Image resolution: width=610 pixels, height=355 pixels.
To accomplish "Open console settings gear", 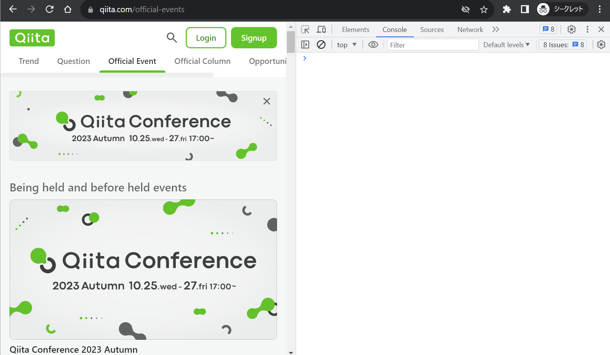I will pos(601,45).
